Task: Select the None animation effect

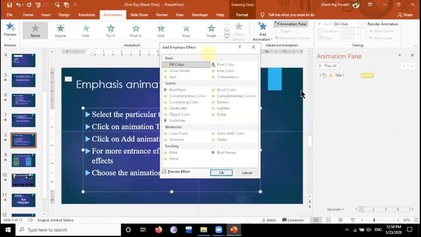Action: coord(35,30)
